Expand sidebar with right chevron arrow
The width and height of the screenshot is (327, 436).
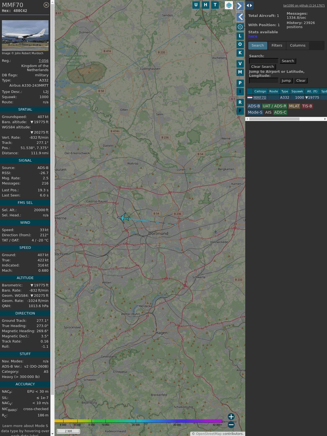click(240, 6)
